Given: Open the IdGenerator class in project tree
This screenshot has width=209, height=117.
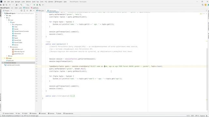Looking at the screenshot, I should (x=17, y=33).
